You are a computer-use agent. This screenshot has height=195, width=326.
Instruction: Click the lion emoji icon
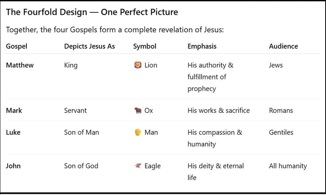pyautogui.click(x=138, y=65)
